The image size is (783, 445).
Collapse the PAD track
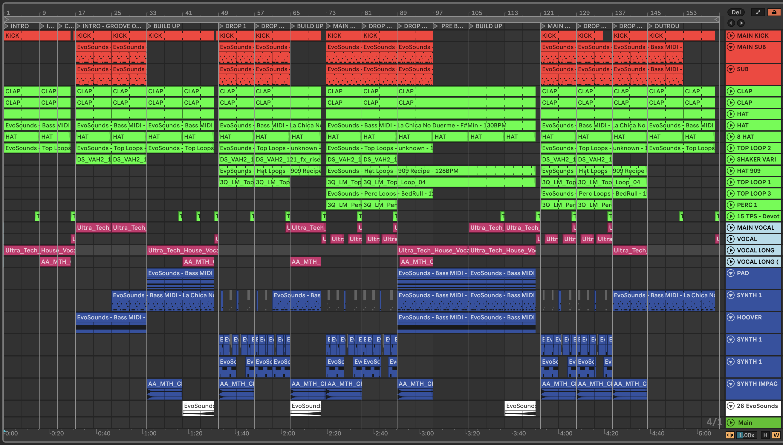coord(730,273)
